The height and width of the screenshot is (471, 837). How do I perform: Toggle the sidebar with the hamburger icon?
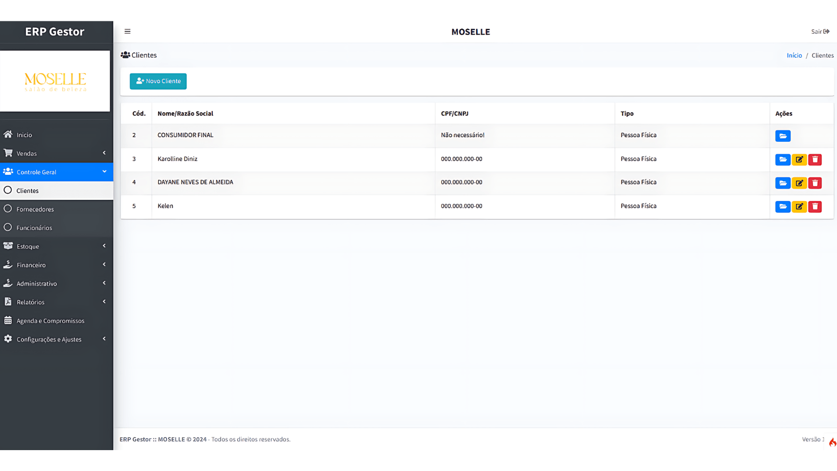[128, 32]
